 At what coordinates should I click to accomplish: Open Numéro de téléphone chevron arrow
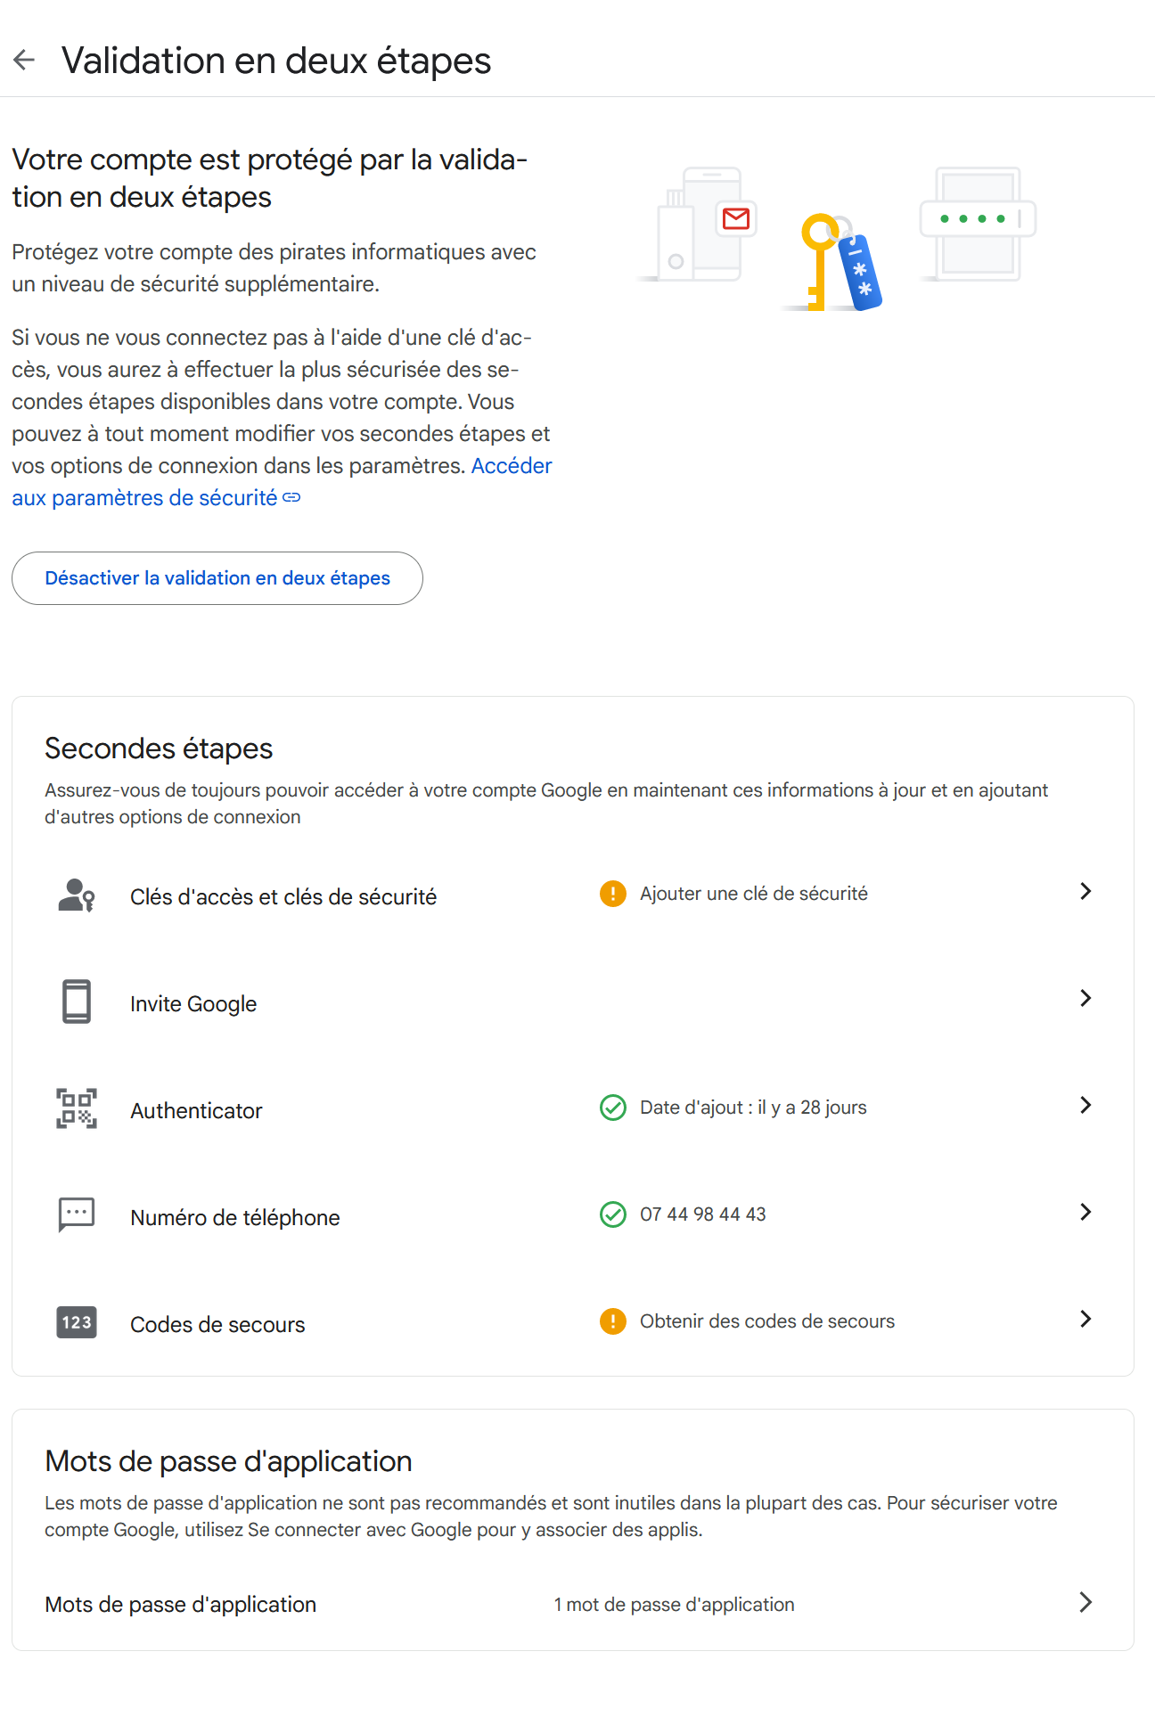click(x=1085, y=1213)
